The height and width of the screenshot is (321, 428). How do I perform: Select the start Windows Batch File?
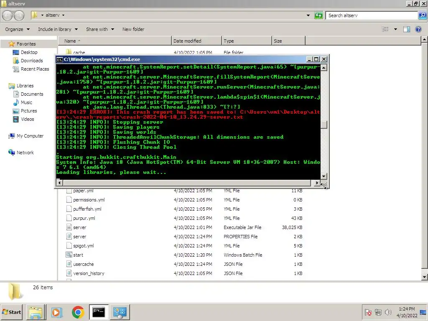click(x=184, y=255)
